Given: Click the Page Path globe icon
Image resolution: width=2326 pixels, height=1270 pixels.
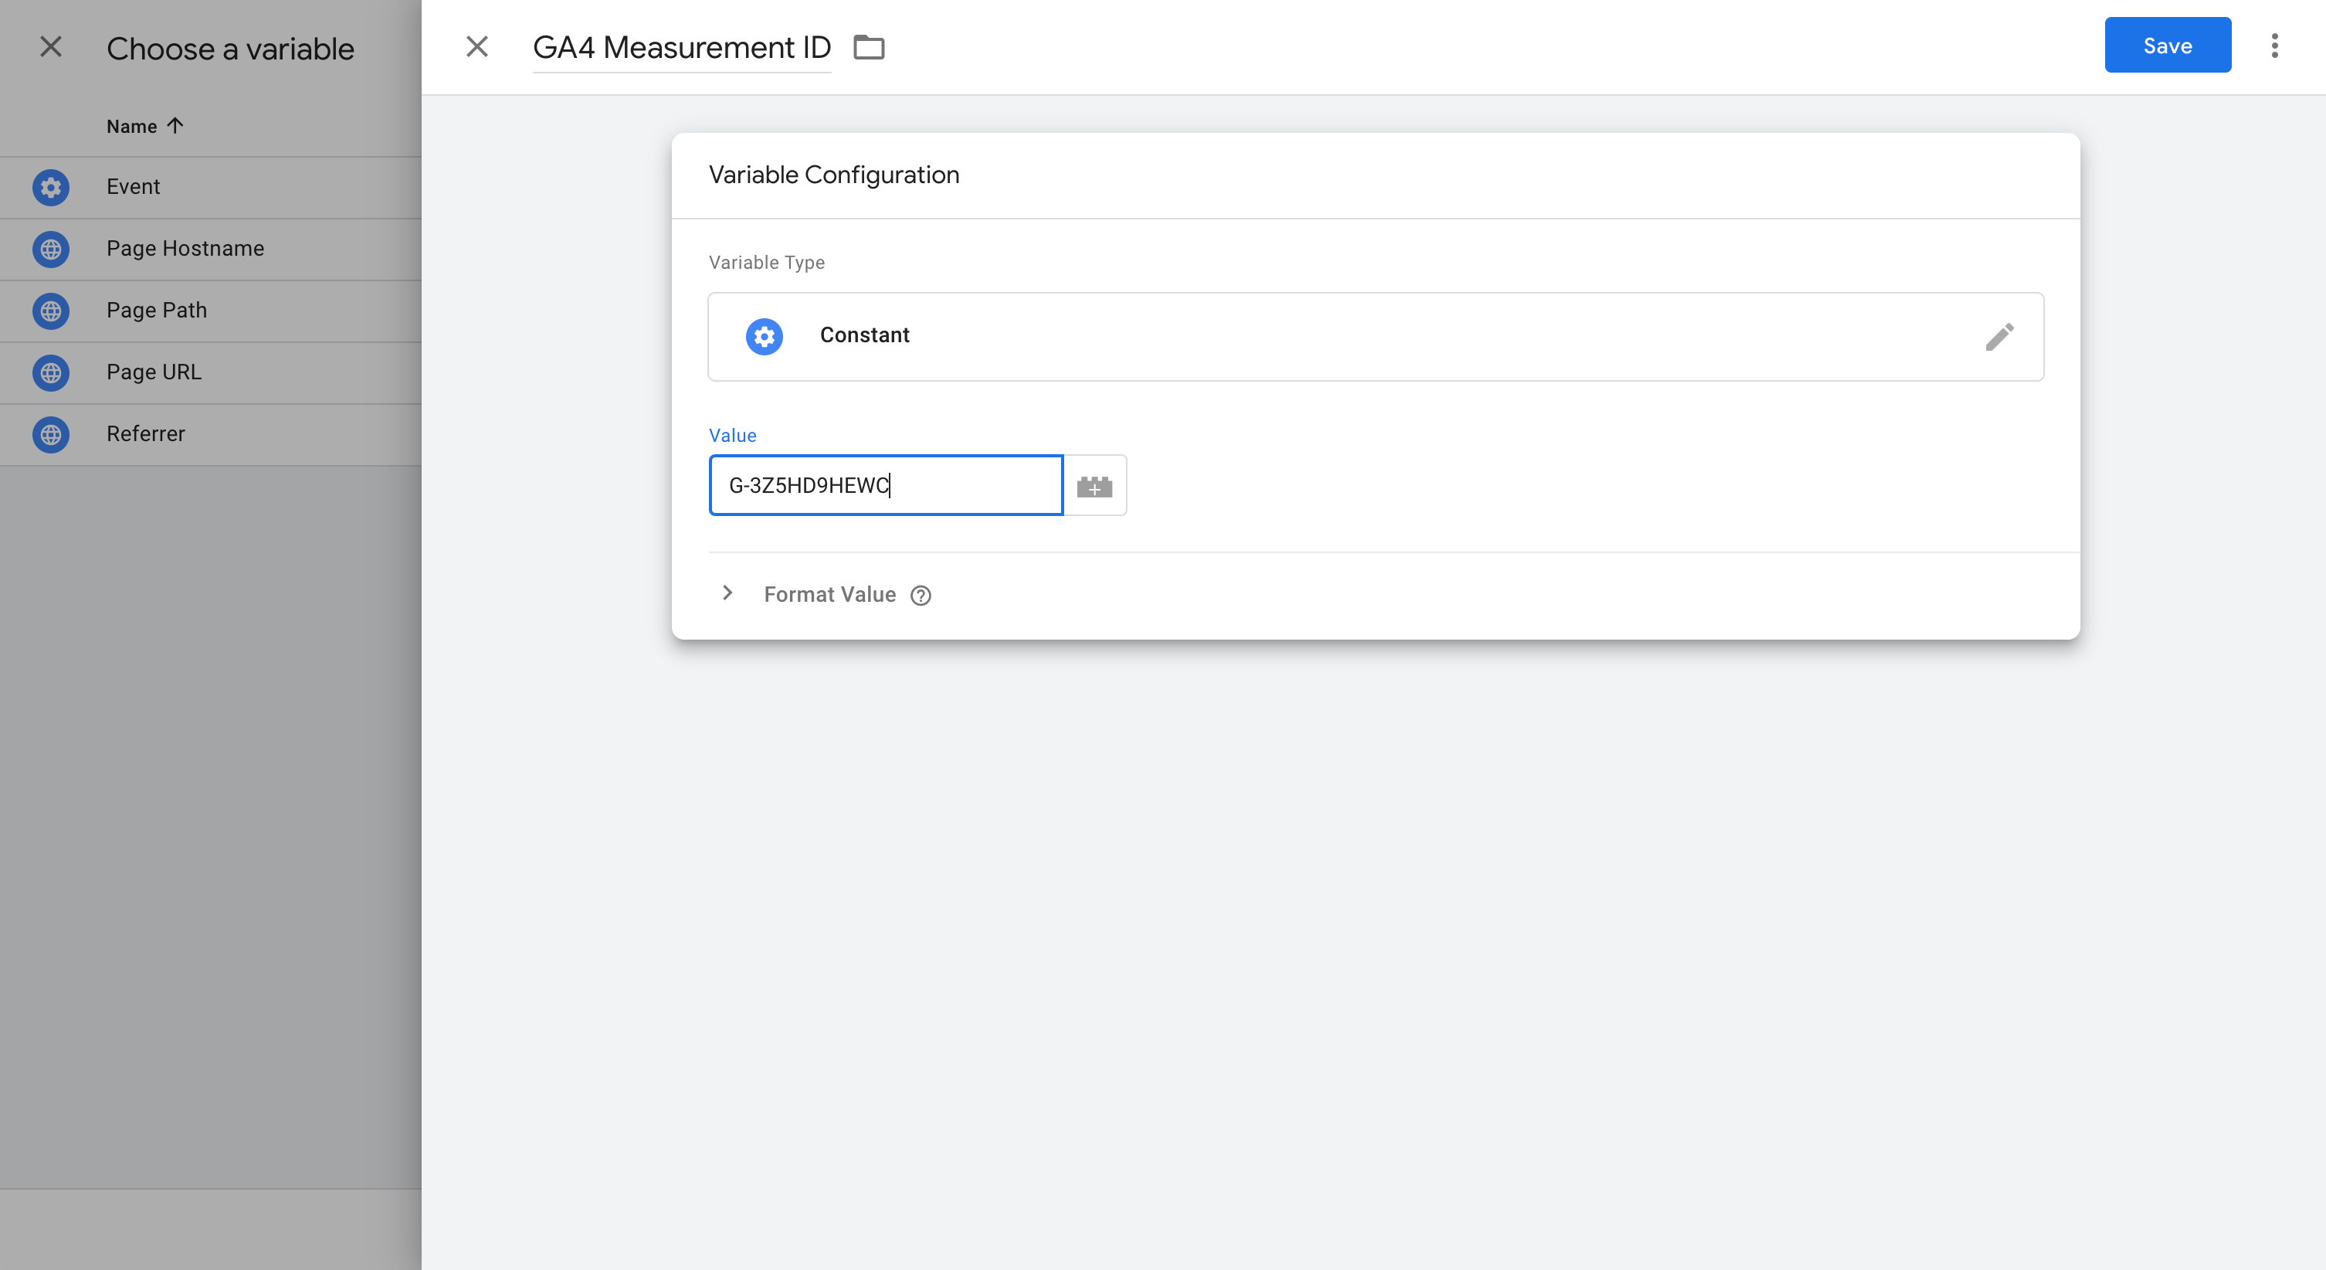Looking at the screenshot, I should tap(50, 311).
